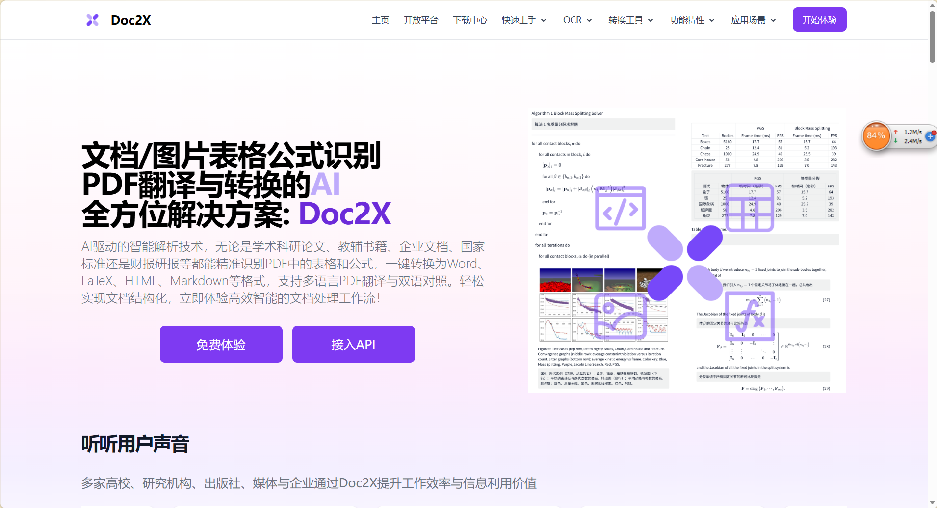Click the 免费体验 button
The height and width of the screenshot is (508, 937).
(x=221, y=345)
